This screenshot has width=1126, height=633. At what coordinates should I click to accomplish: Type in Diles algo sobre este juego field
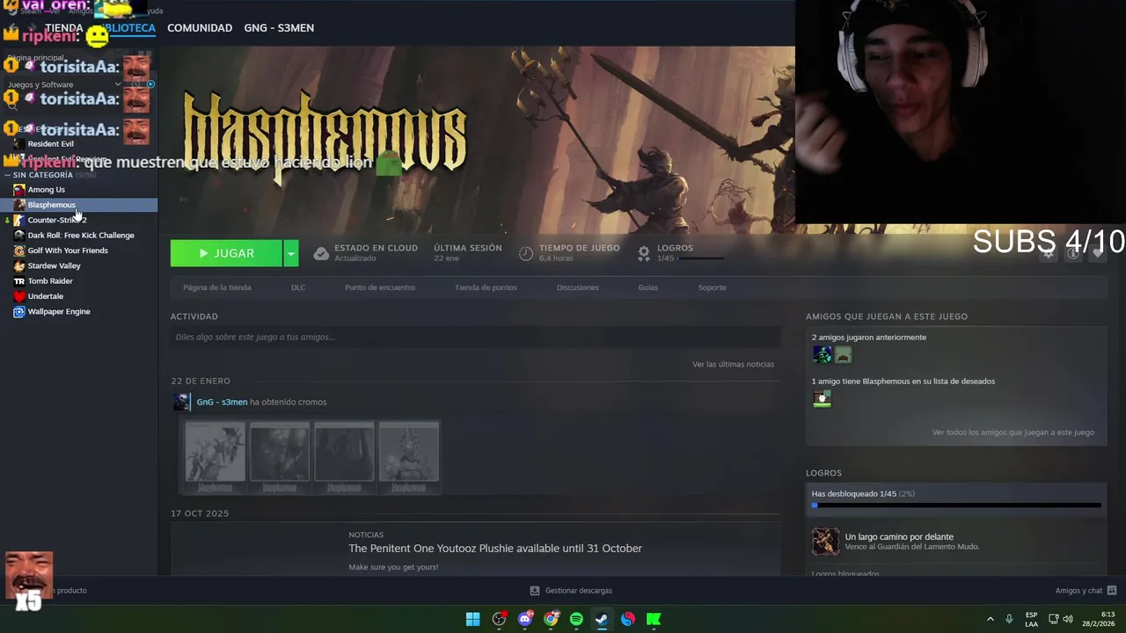475,338
